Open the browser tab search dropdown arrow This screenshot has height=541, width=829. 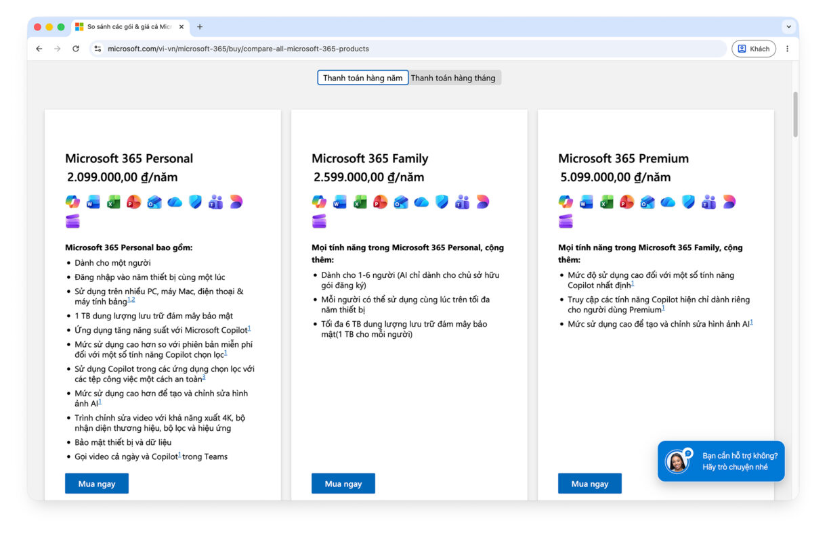(x=788, y=27)
